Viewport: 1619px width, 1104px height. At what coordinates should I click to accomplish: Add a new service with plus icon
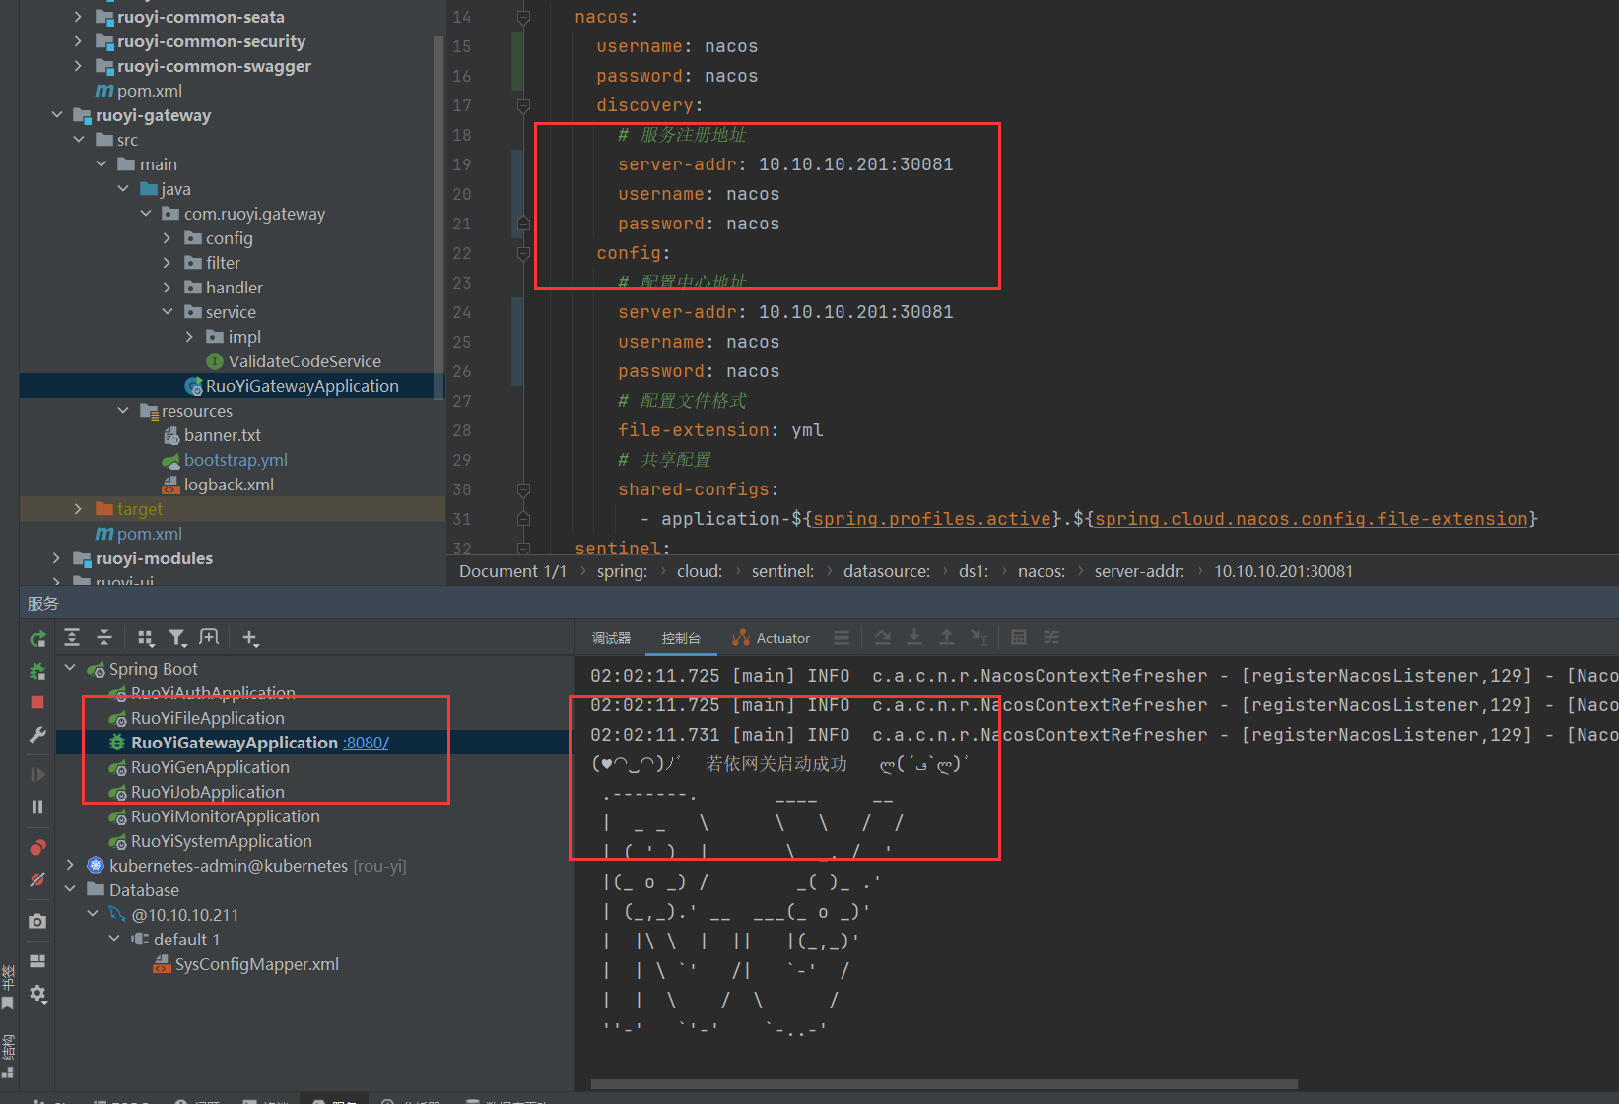coord(250,638)
